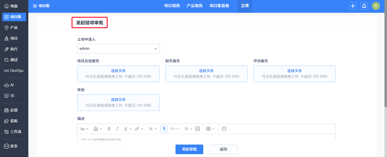Open the 立项申请人 admin dropdown

(118, 49)
